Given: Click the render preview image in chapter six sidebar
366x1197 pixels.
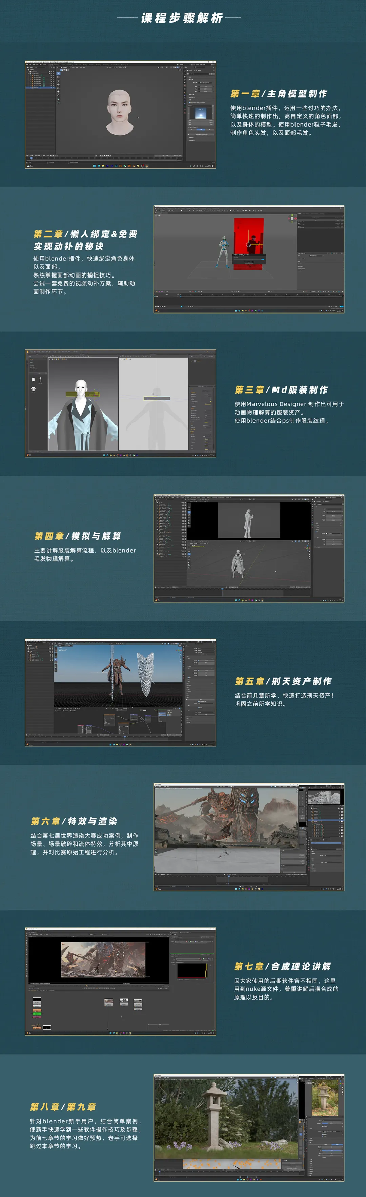Looking at the screenshot, I should [324, 797].
